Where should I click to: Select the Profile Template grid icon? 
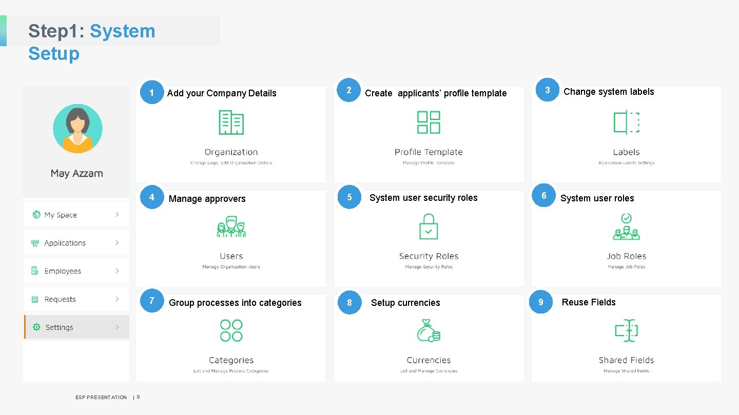tap(429, 122)
